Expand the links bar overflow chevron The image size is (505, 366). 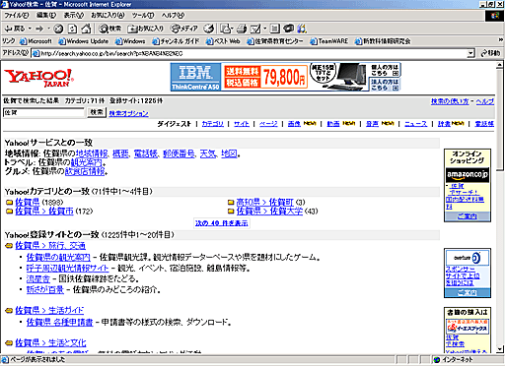coord(500,40)
